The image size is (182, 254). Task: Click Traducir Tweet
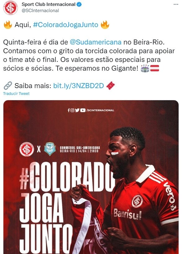16,94
